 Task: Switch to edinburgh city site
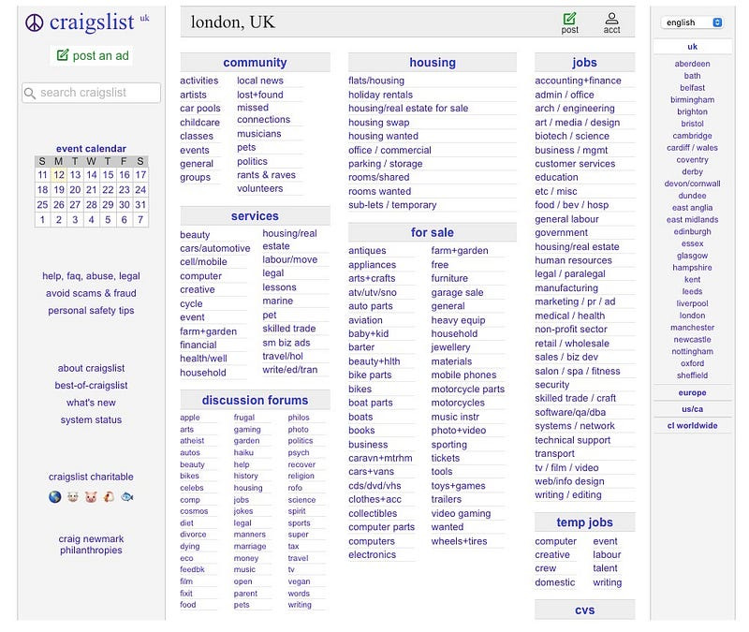tap(692, 231)
